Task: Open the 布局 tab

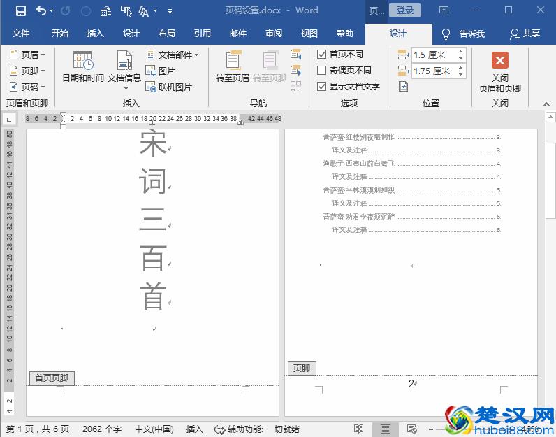Action: pyautogui.click(x=167, y=34)
